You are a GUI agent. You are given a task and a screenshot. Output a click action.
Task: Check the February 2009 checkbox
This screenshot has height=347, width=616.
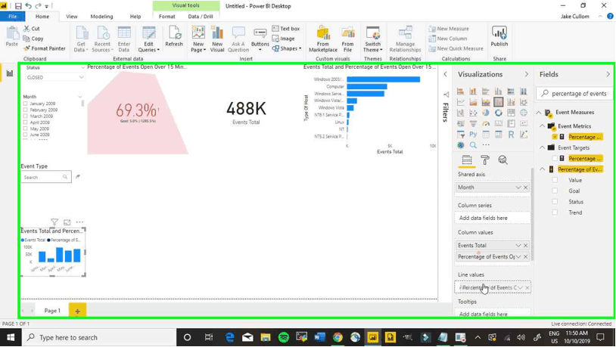26,110
